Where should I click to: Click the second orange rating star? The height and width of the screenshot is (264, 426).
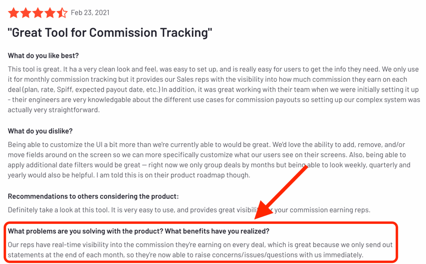pos(25,13)
